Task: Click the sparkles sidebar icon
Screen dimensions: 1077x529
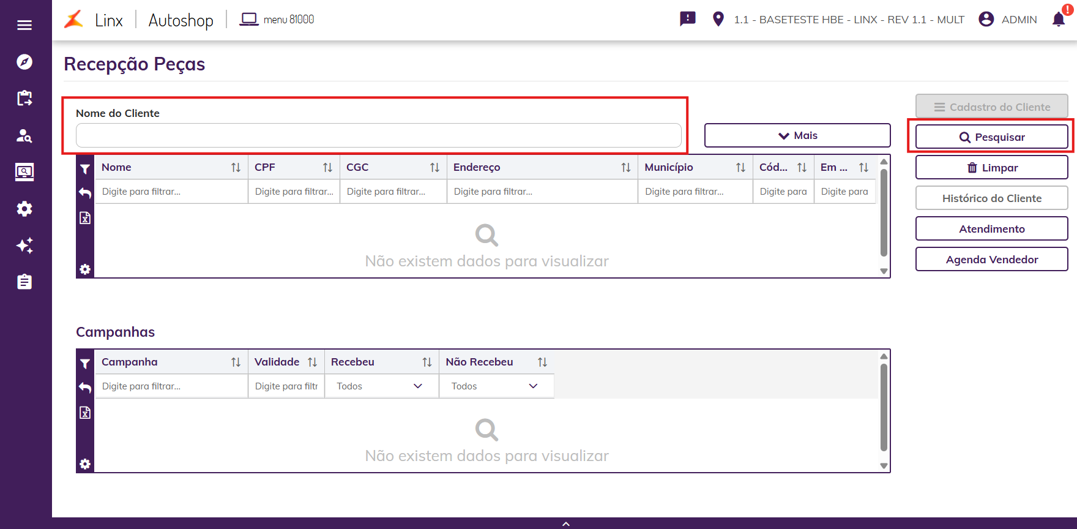Action: 24,246
